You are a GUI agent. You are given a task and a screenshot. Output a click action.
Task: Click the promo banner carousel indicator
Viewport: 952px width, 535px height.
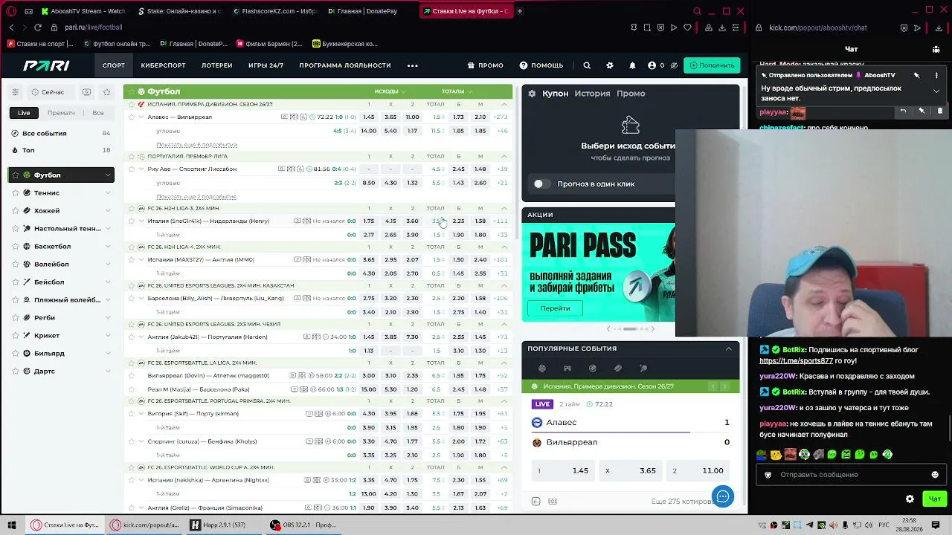click(630, 328)
